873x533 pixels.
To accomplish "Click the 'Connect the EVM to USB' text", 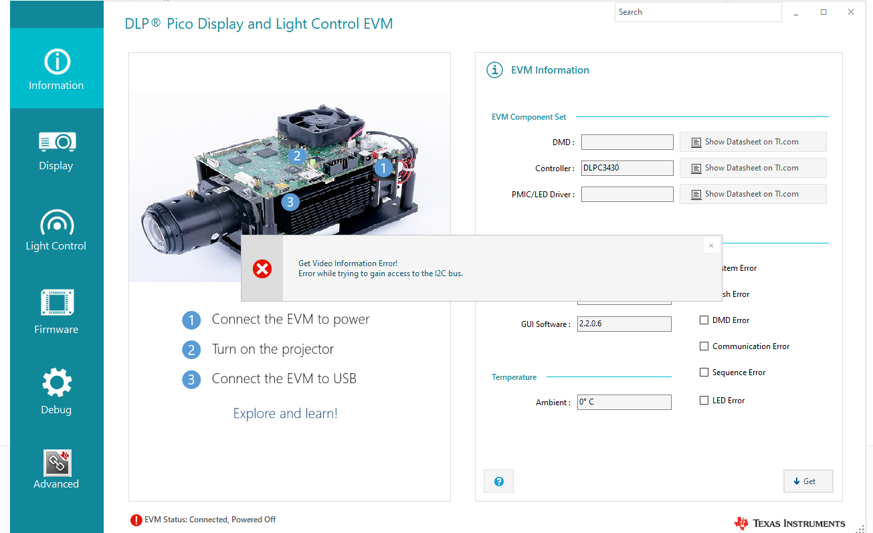I will click(284, 379).
